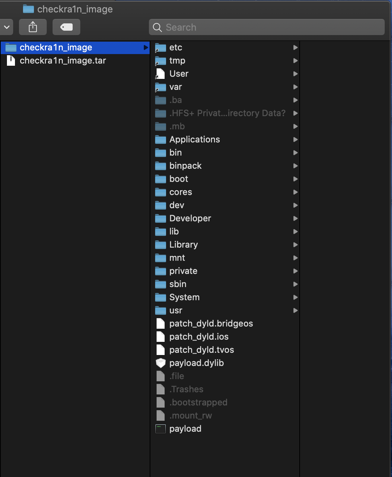
Task: Expand the private folder arrow
Action: (295, 271)
